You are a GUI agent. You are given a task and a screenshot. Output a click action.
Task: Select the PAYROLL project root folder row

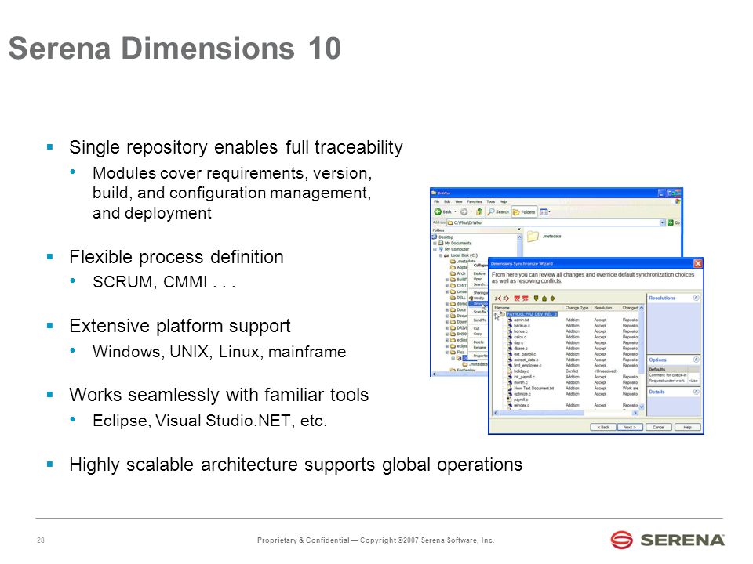532,314
